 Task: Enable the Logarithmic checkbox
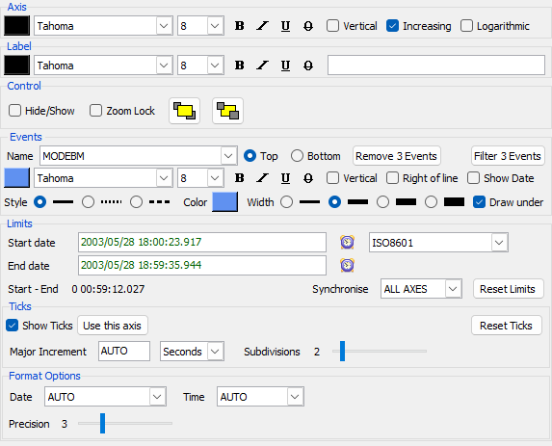tap(466, 26)
